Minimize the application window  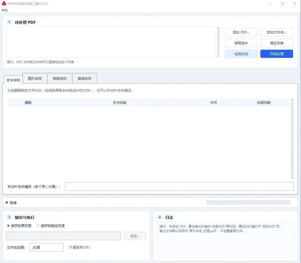[271, 3]
